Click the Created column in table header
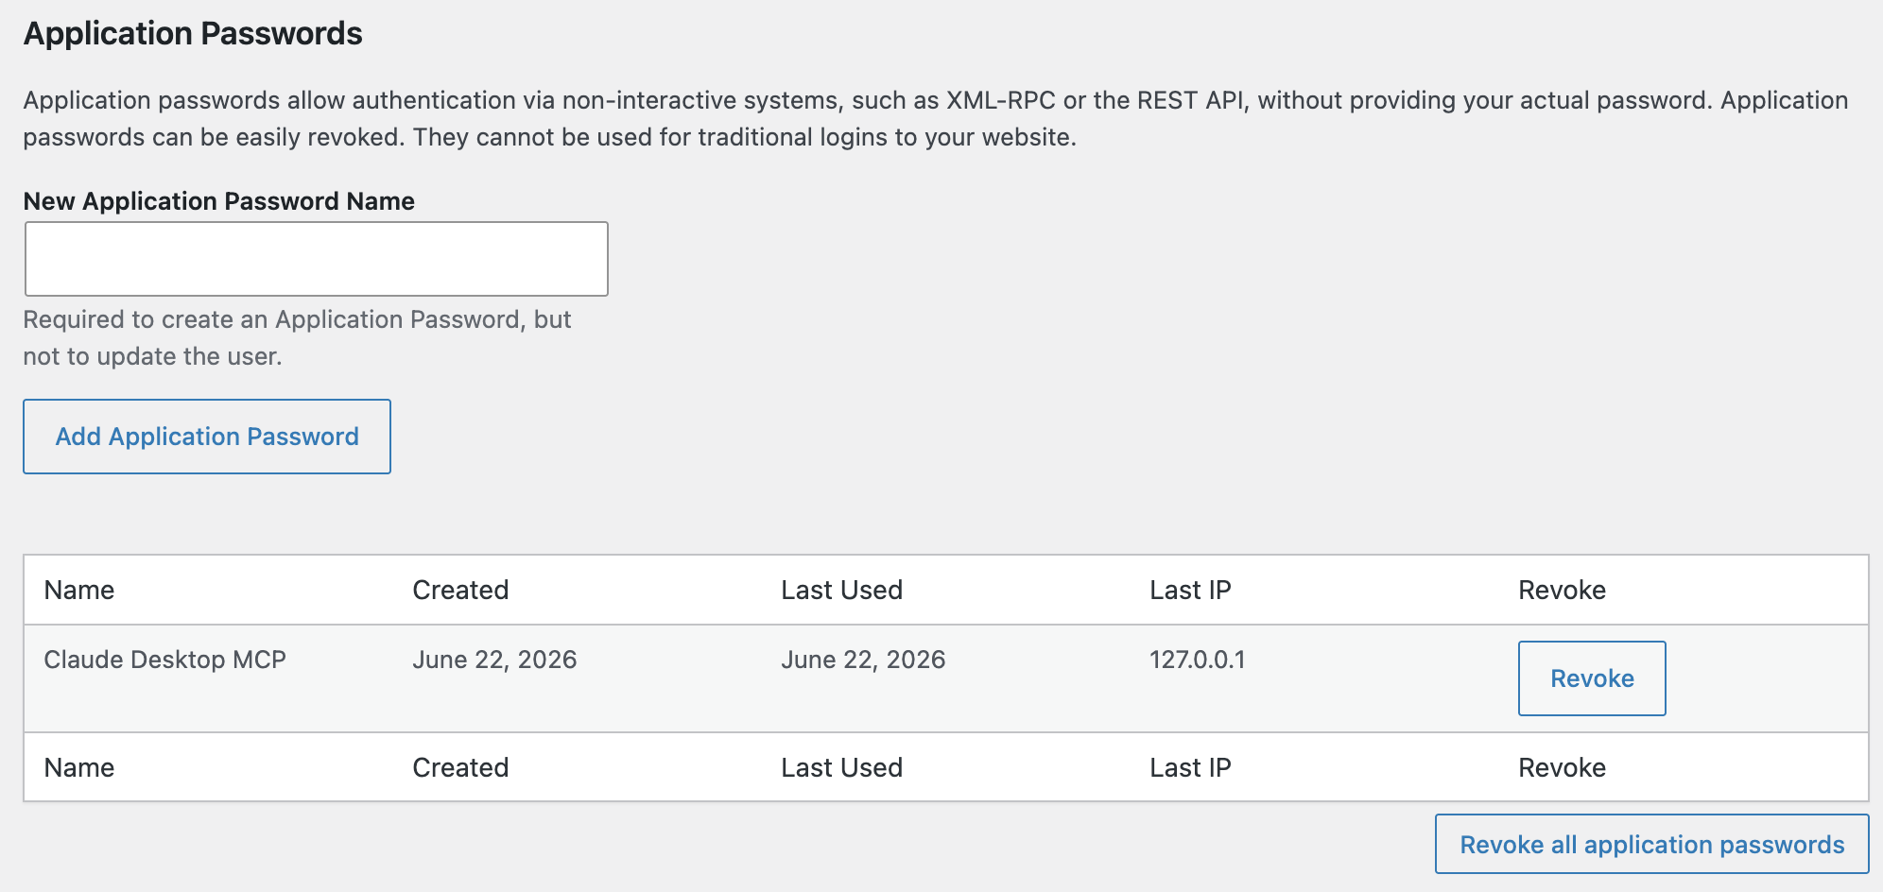 tap(460, 590)
